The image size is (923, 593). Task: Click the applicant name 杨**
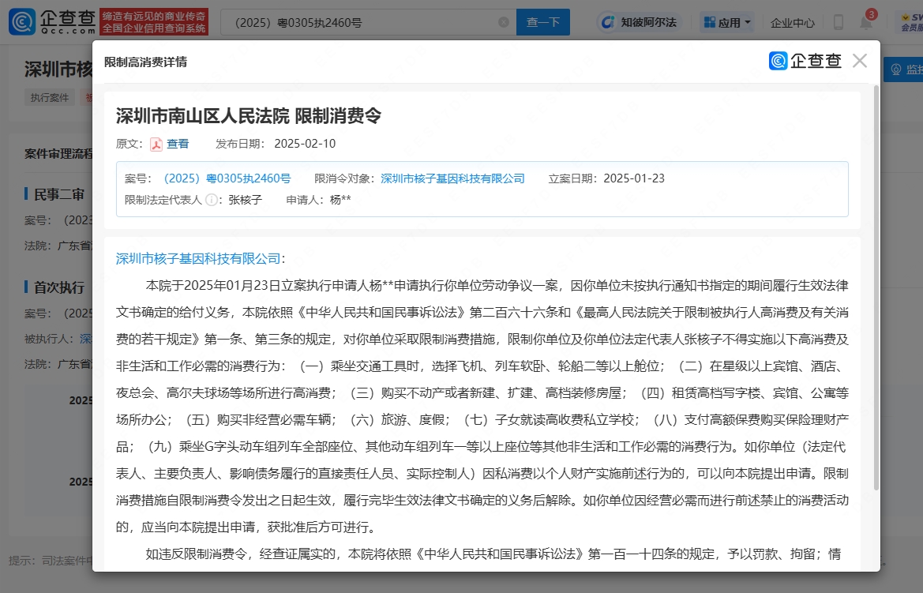coord(340,201)
